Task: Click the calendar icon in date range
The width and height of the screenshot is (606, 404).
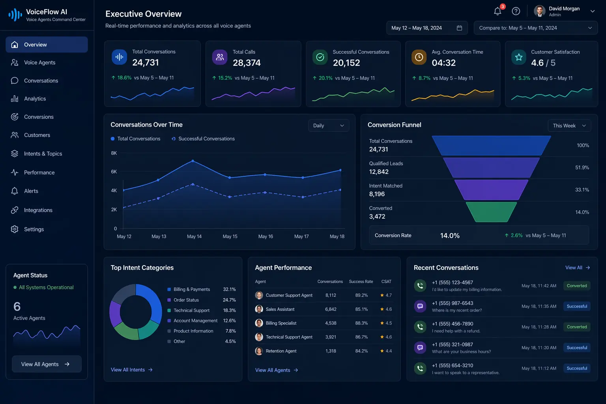Action: (459, 28)
